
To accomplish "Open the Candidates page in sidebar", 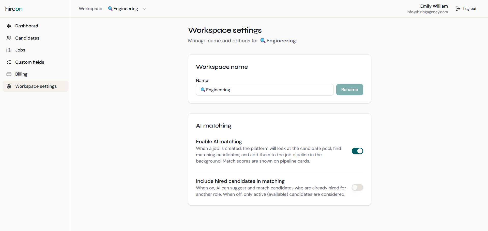I will [27, 38].
